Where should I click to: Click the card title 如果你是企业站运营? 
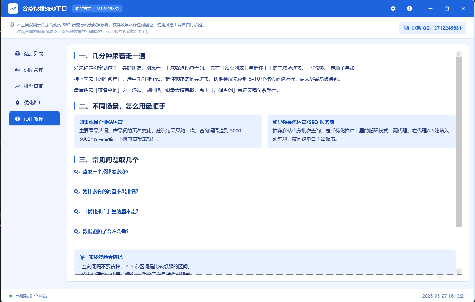(101, 122)
